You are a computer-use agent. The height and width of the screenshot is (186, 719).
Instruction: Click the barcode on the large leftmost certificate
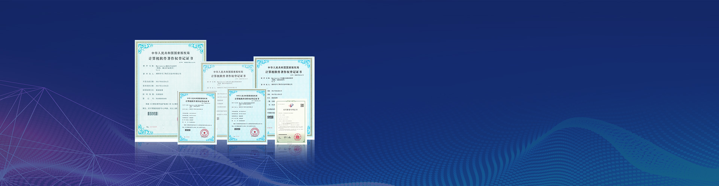click(x=152, y=114)
